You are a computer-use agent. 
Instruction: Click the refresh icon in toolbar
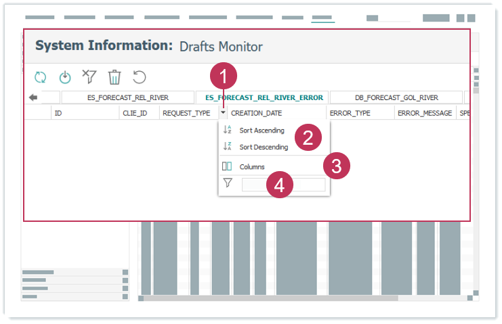coord(41,77)
